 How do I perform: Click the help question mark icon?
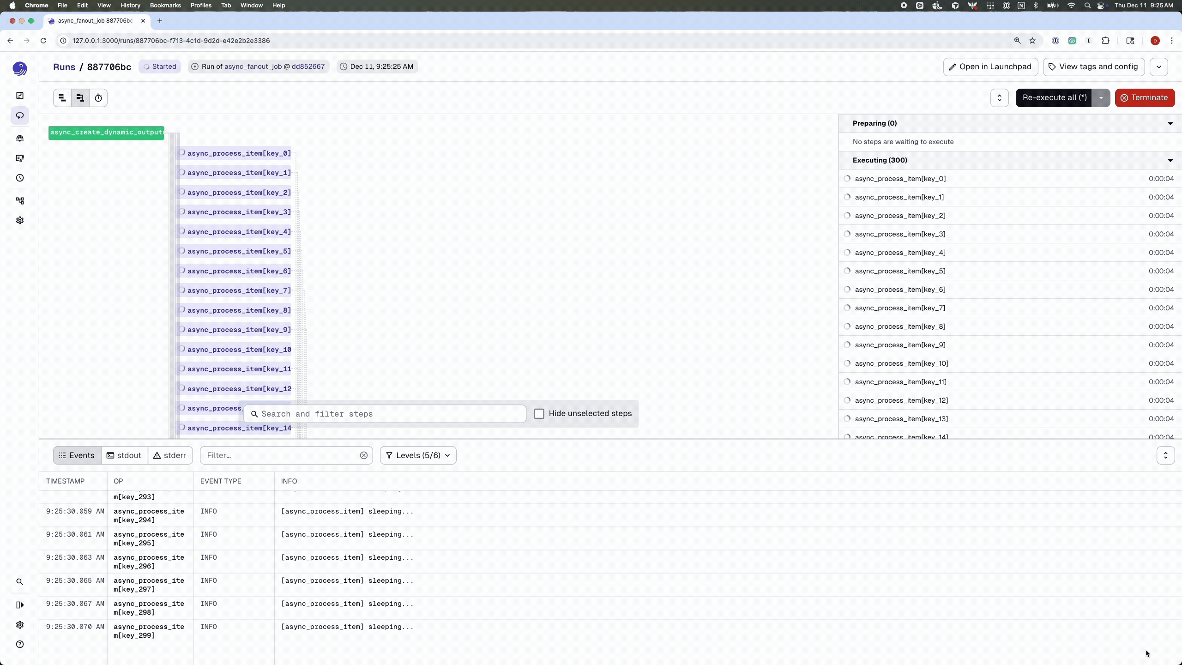click(19, 644)
